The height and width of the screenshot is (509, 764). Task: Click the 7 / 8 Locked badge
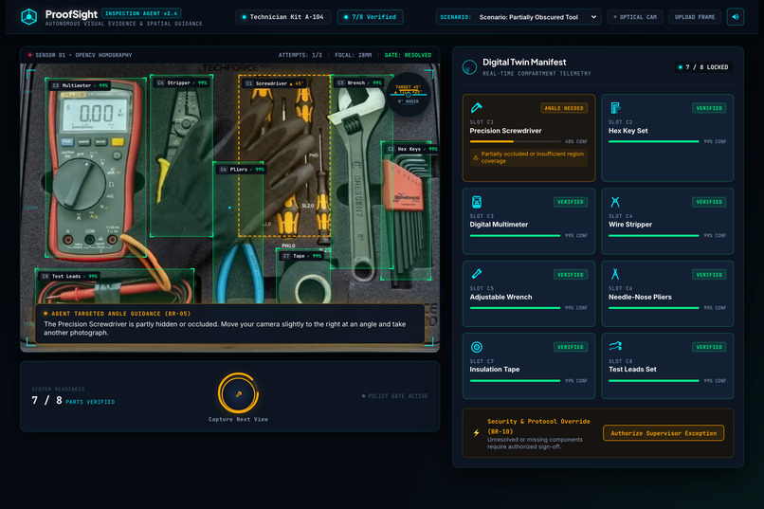[703, 67]
